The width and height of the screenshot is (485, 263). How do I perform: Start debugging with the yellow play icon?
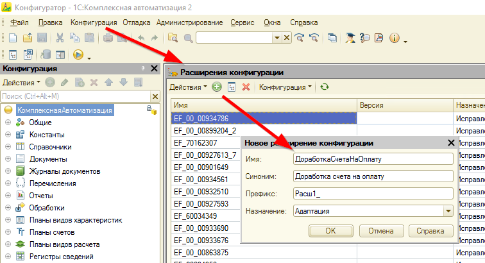click(x=78, y=55)
